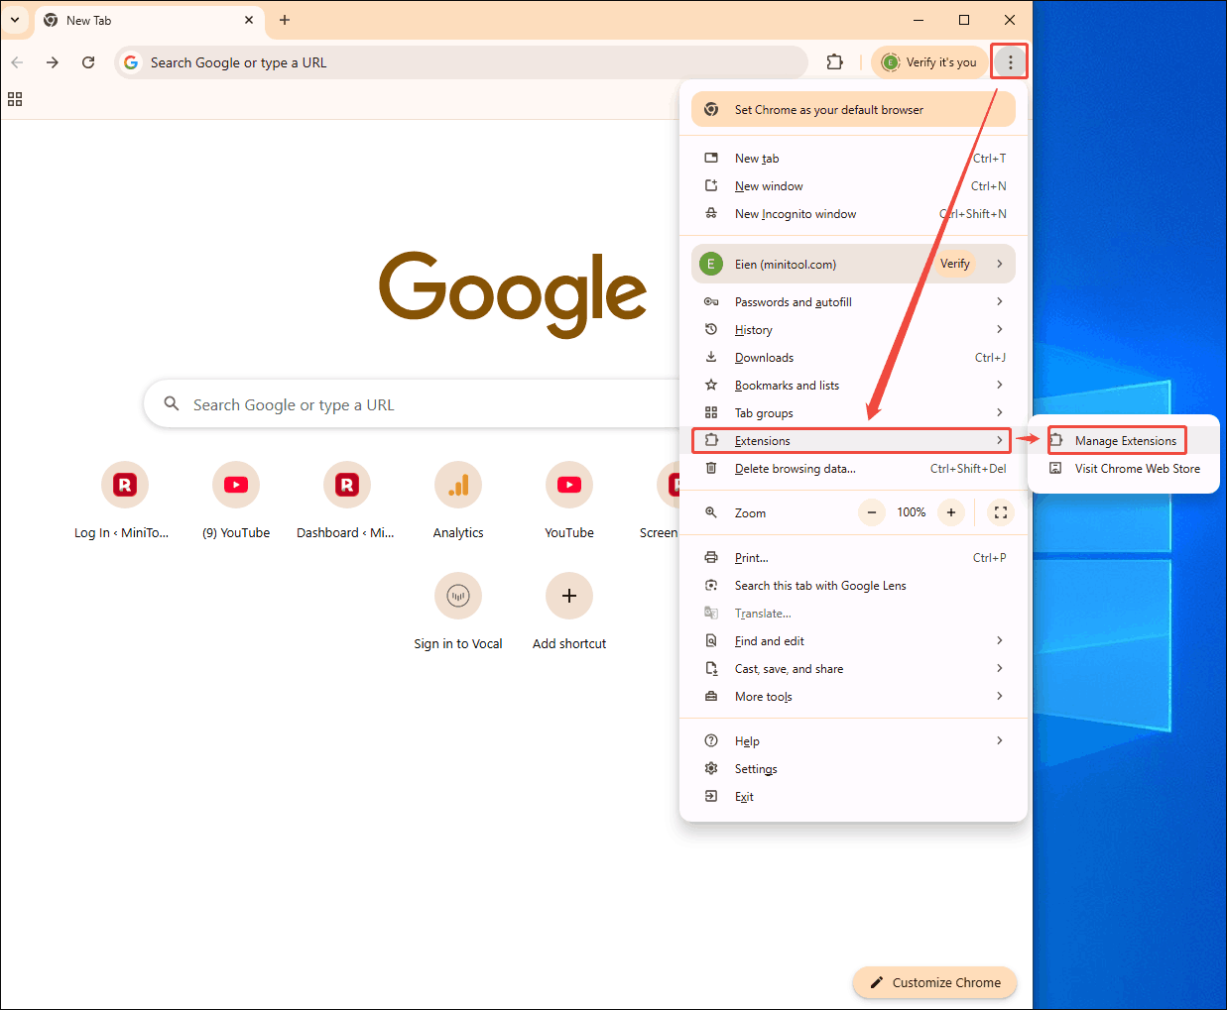Screen dimensions: 1227x1010
Task: Select New Incognito window
Action: pos(797,213)
